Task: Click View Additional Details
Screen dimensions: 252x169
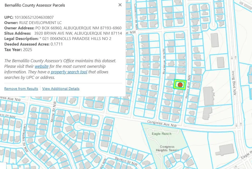Action: (61, 89)
